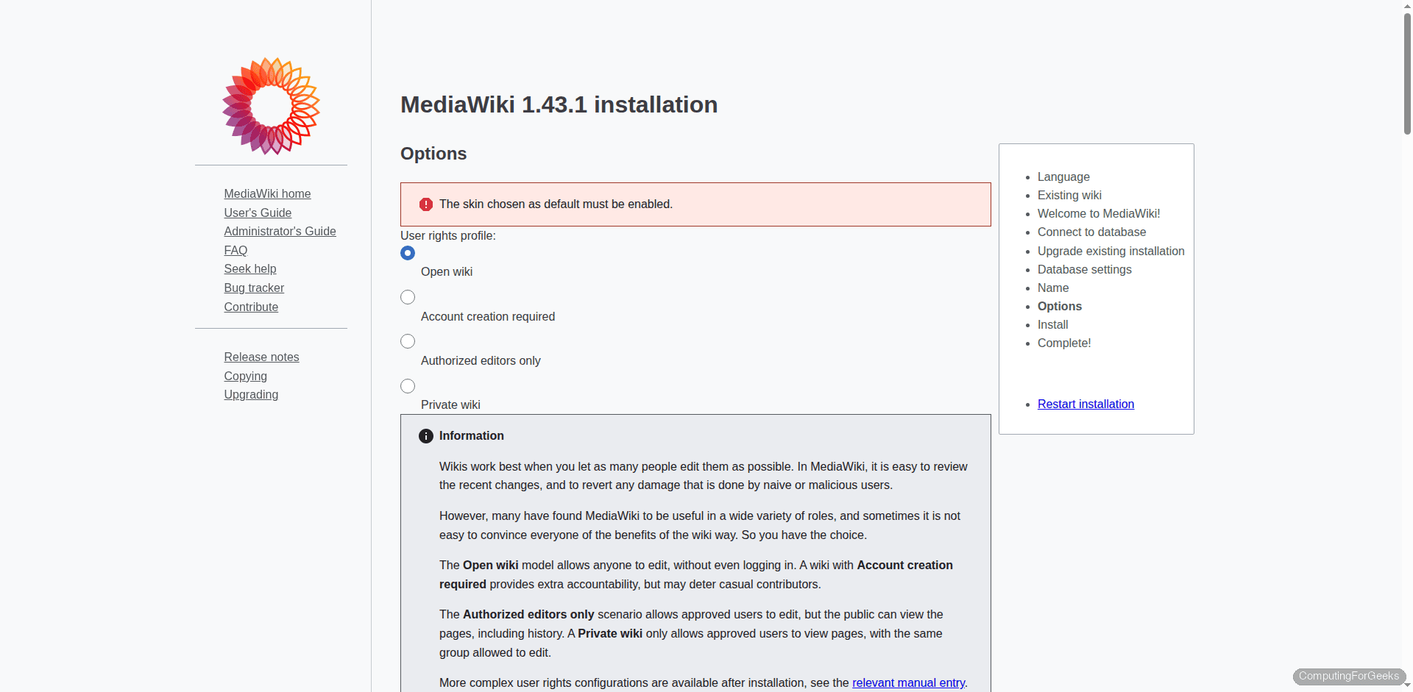1413x692 pixels.
Task: Choose the Authorized editors only option
Action: (407, 341)
